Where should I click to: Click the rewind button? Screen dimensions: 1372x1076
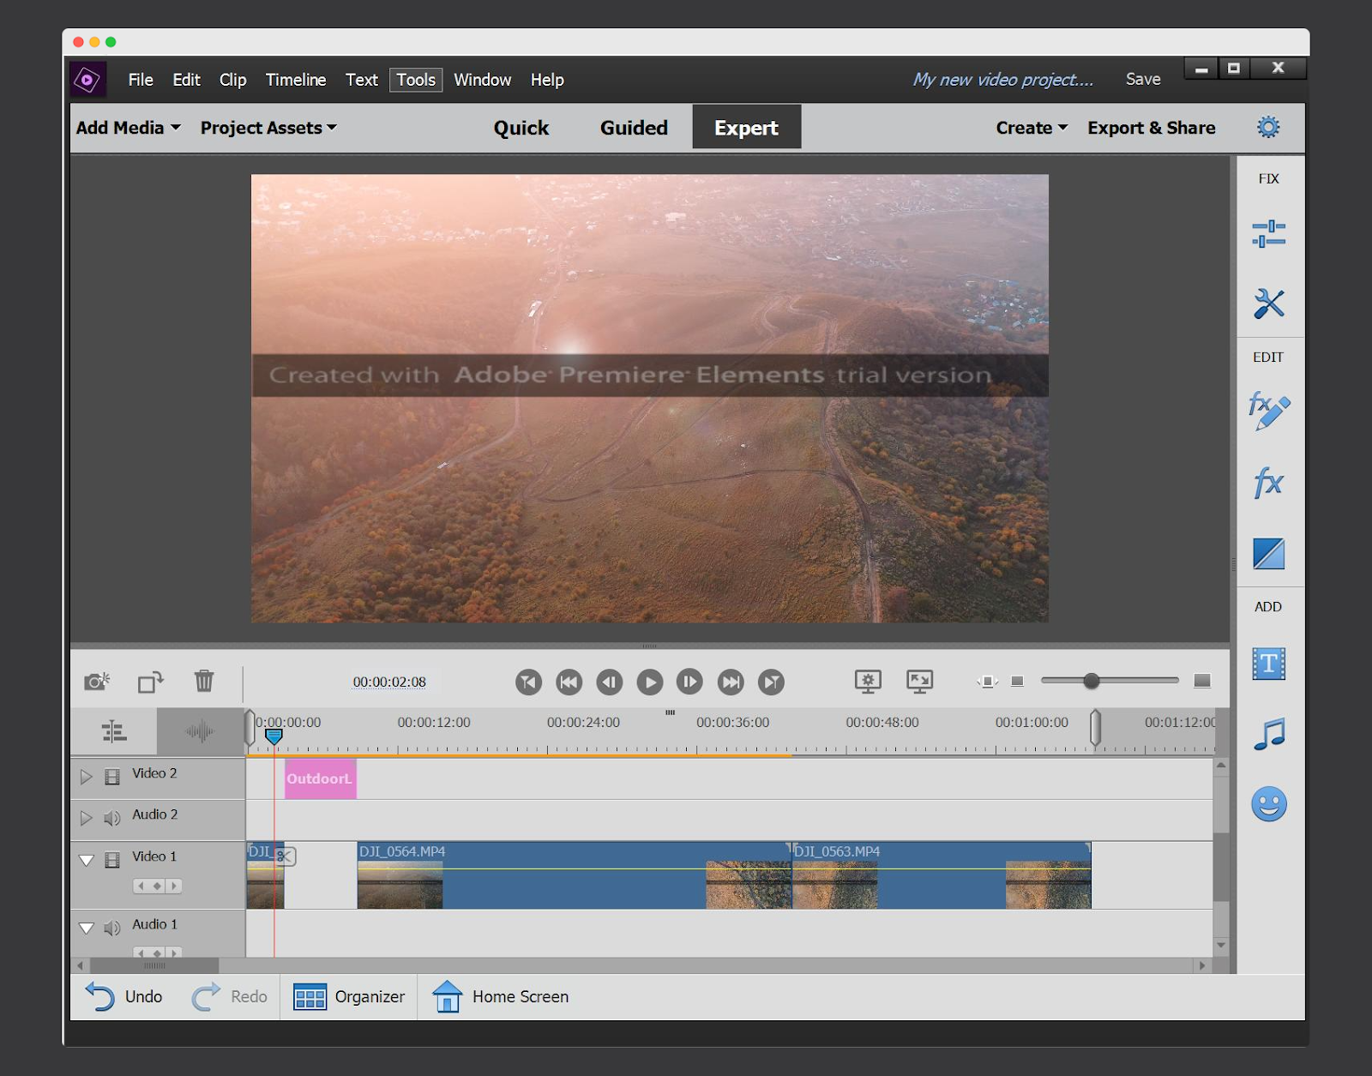(x=569, y=682)
